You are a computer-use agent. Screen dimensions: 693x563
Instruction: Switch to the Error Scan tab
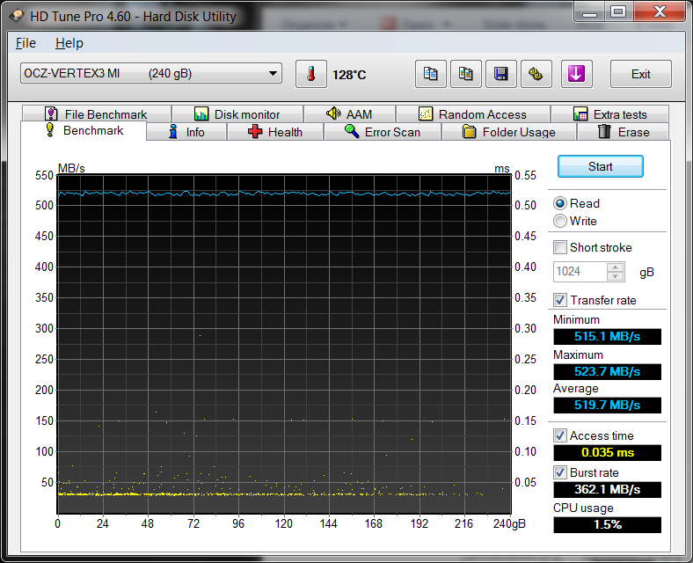coord(382,132)
